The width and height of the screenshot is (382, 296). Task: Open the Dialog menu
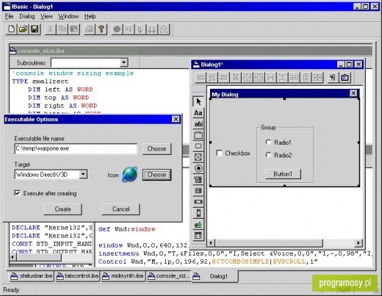[27, 16]
